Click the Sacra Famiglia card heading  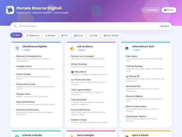point(85,135)
